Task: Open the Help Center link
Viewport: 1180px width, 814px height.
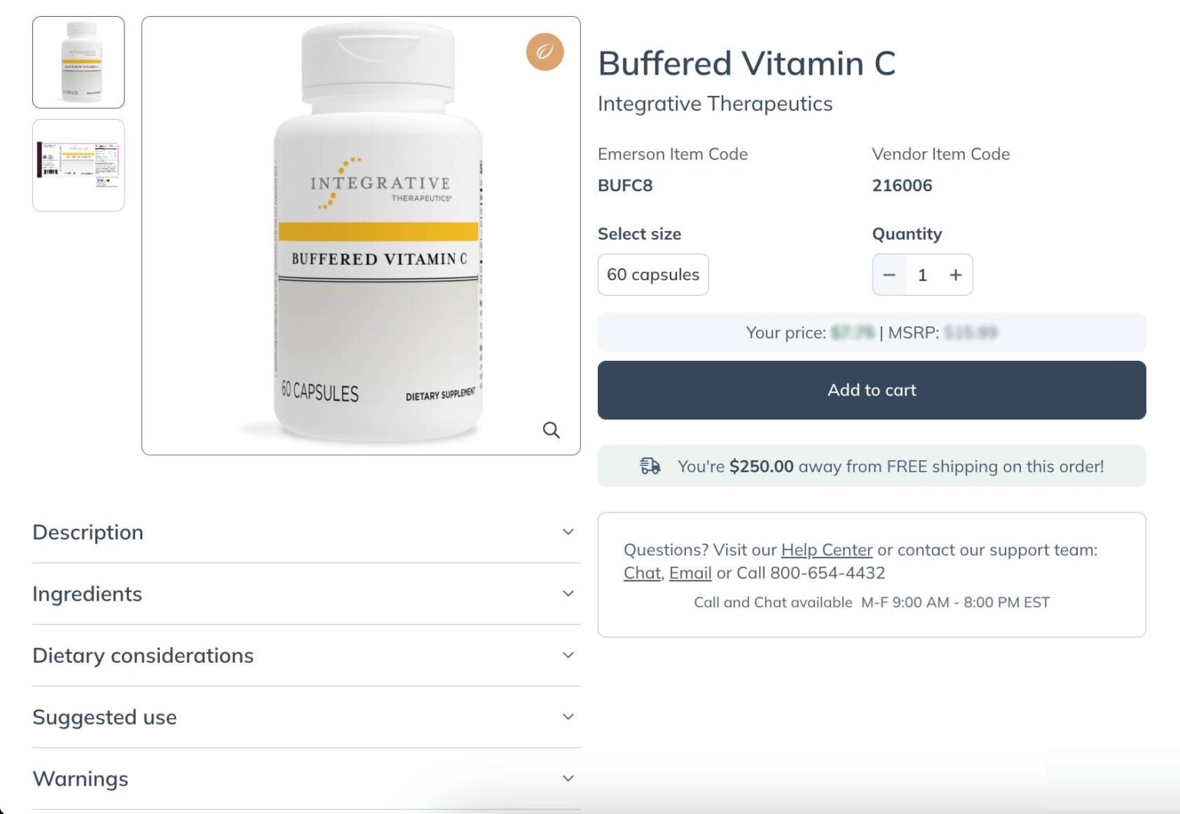Action: pos(827,550)
